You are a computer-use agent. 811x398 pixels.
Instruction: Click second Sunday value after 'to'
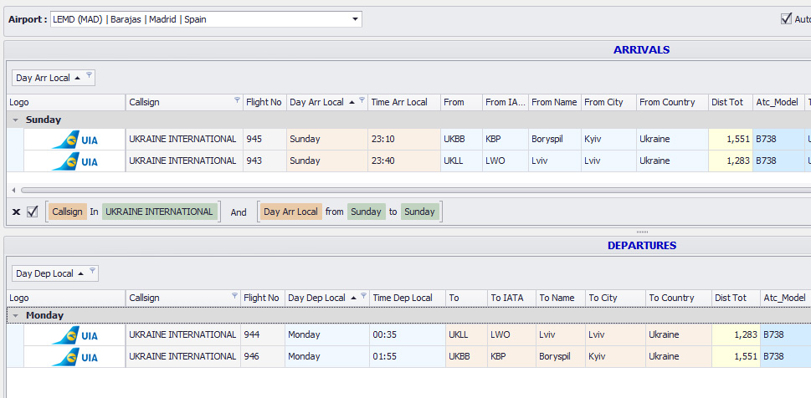(419, 212)
